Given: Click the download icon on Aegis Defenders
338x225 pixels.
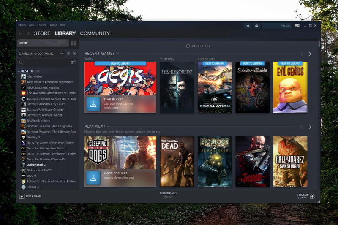Looking at the screenshot, I should (93, 104).
